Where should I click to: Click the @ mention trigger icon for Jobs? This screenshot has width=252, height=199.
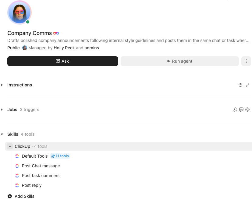pos(247,110)
